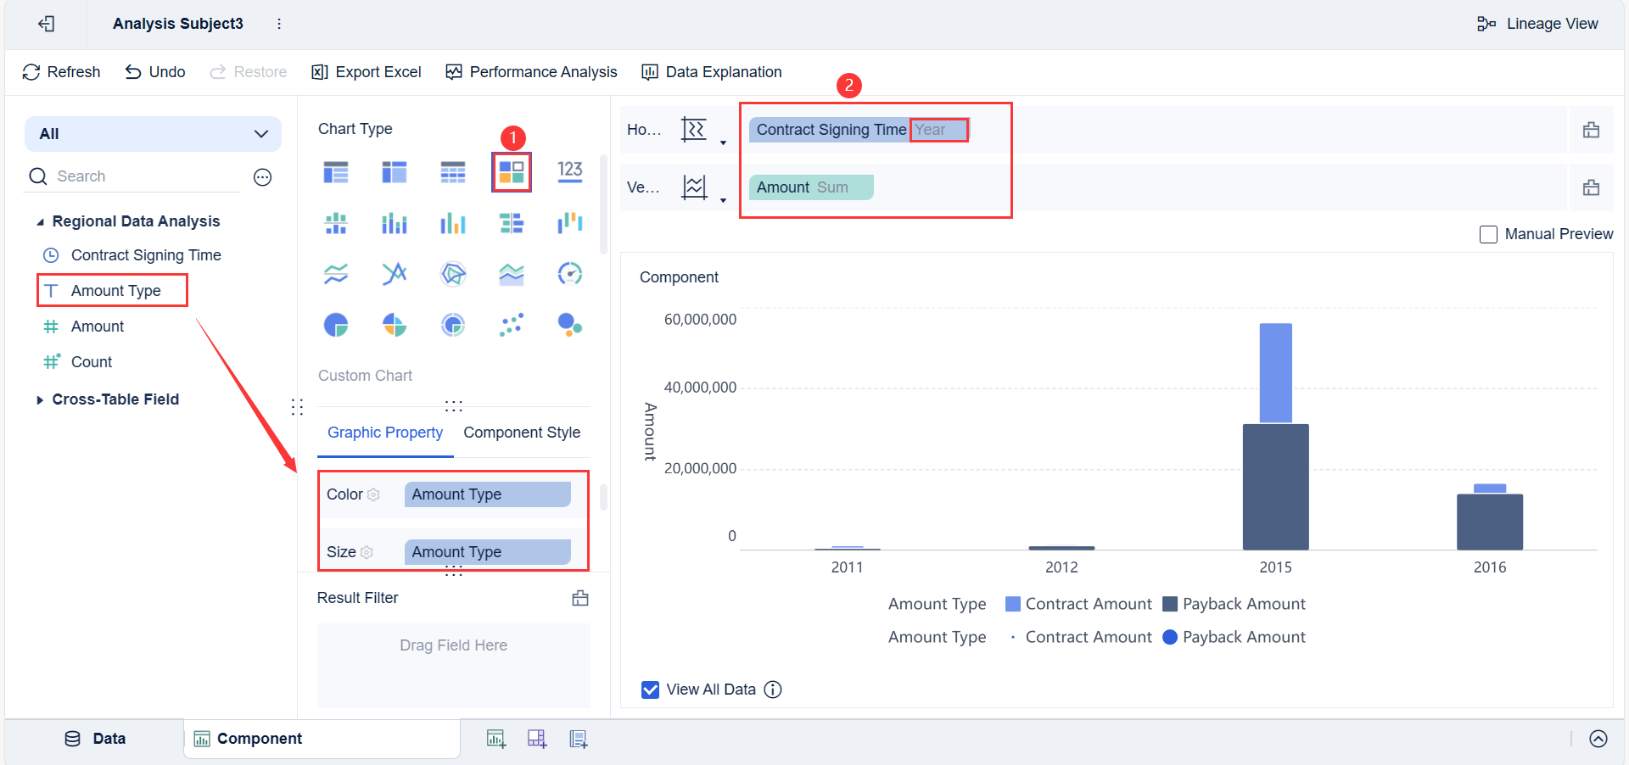Click the Contract Signing Time Year pill
1629x765 pixels.
[859, 130]
